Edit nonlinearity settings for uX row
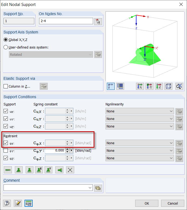The height and width of the screenshot is (210, 187). coord(179,111)
